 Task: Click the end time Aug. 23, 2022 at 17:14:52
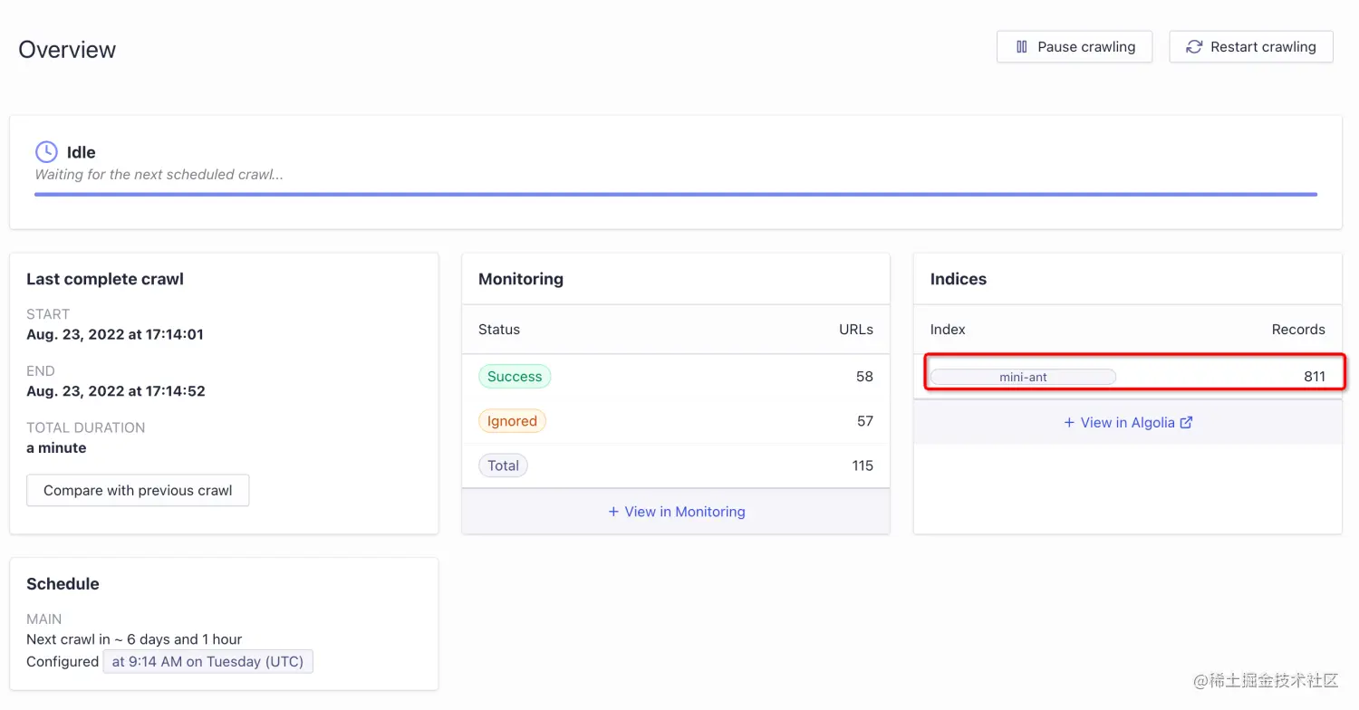(116, 391)
